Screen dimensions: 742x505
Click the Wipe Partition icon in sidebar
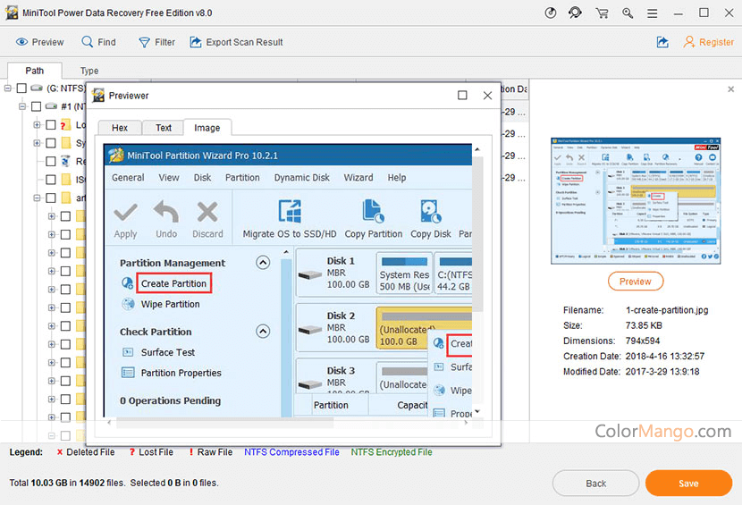click(x=128, y=304)
